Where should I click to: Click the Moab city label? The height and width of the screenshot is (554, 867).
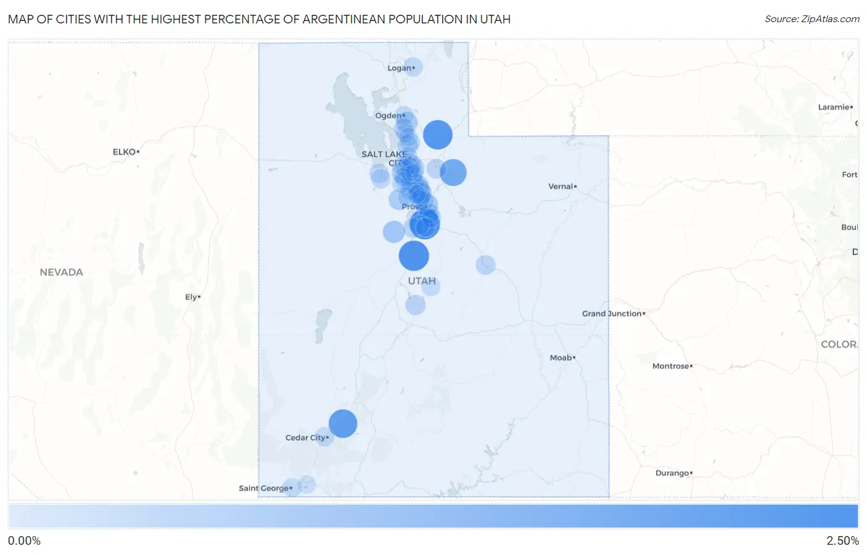(x=561, y=357)
